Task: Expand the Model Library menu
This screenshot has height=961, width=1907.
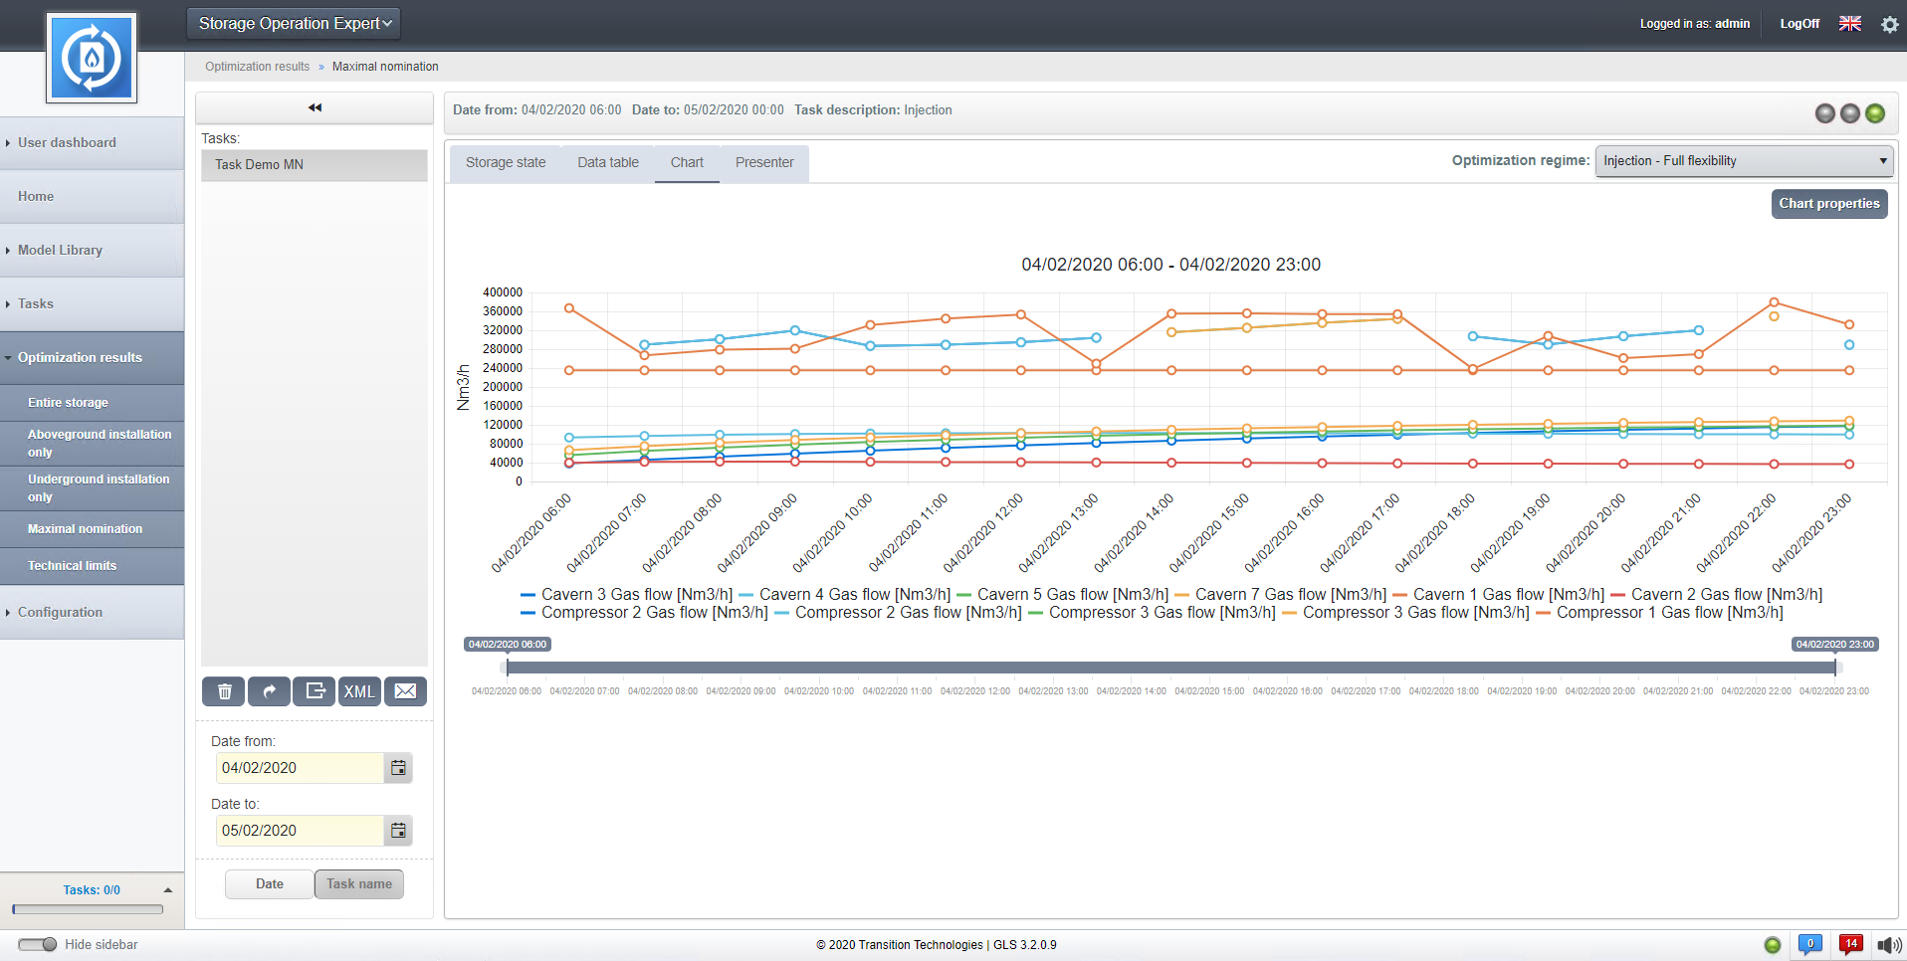Action: pyautogui.click(x=60, y=251)
